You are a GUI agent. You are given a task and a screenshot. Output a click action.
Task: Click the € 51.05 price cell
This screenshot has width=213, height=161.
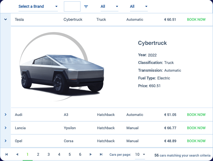click(170, 115)
